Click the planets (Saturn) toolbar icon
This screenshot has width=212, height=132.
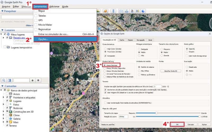point(105,11)
